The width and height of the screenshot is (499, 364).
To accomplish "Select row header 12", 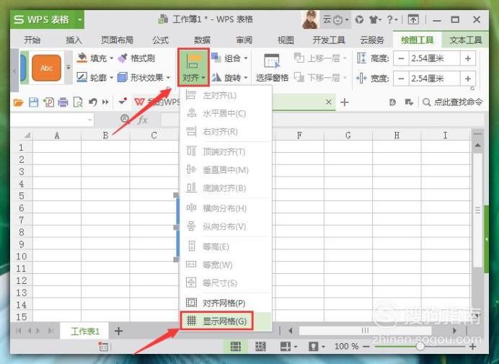I will point(22,280).
